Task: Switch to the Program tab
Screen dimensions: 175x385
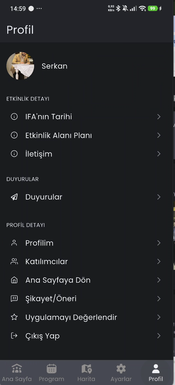Action: pos(51,372)
